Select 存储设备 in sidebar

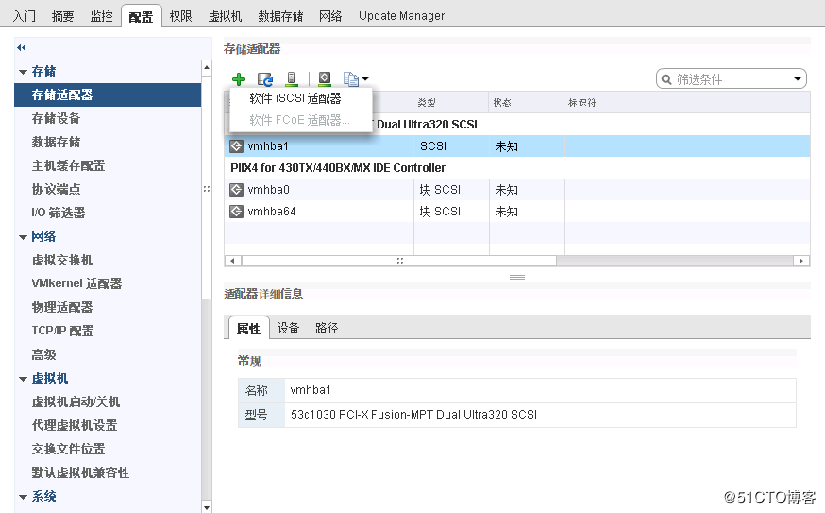56,118
